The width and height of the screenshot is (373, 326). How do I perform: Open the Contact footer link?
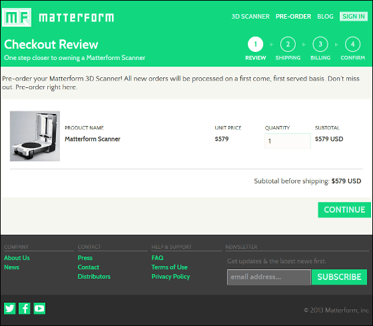click(89, 267)
